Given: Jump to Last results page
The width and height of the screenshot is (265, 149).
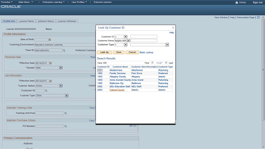Looking at the screenshot, I should [171, 63].
